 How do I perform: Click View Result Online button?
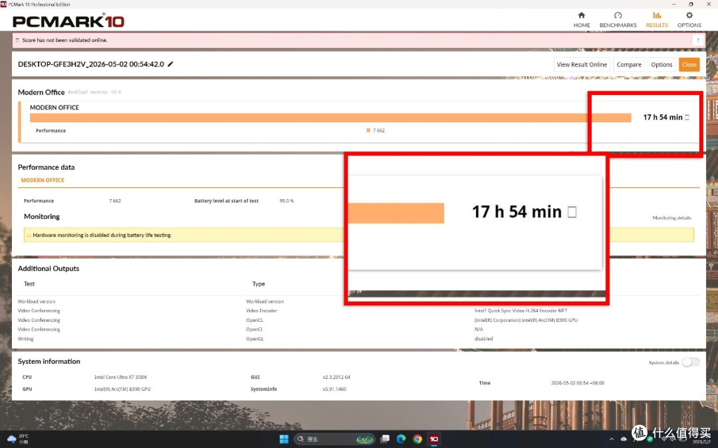click(x=582, y=65)
